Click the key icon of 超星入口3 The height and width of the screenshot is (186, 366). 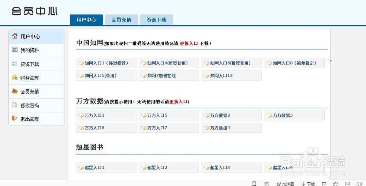pos(207,168)
